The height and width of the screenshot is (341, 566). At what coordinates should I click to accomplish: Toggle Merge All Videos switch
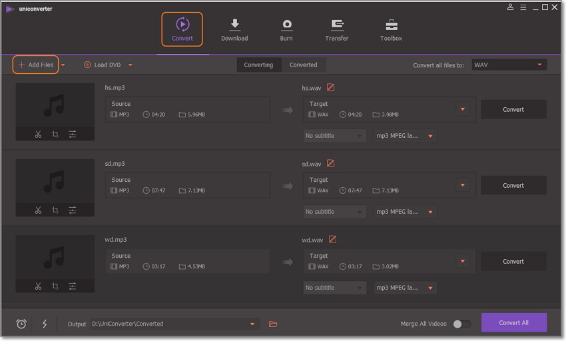pyautogui.click(x=461, y=324)
